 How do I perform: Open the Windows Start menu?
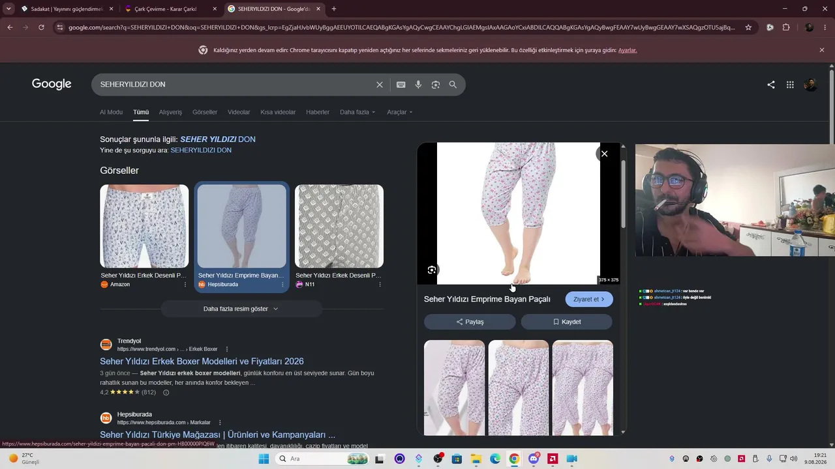[x=264, y=459]
